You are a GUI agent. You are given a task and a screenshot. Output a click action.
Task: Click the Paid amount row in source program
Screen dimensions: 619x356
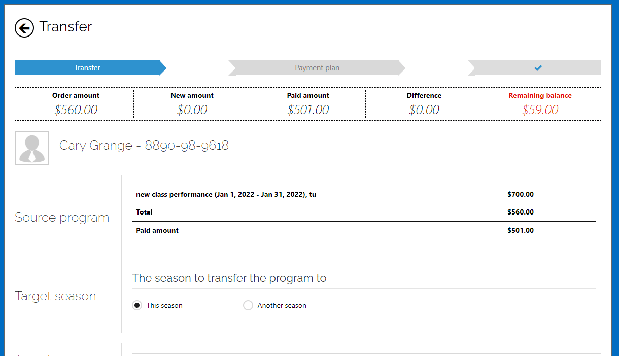pyautogui.click(x=364, y=230)
